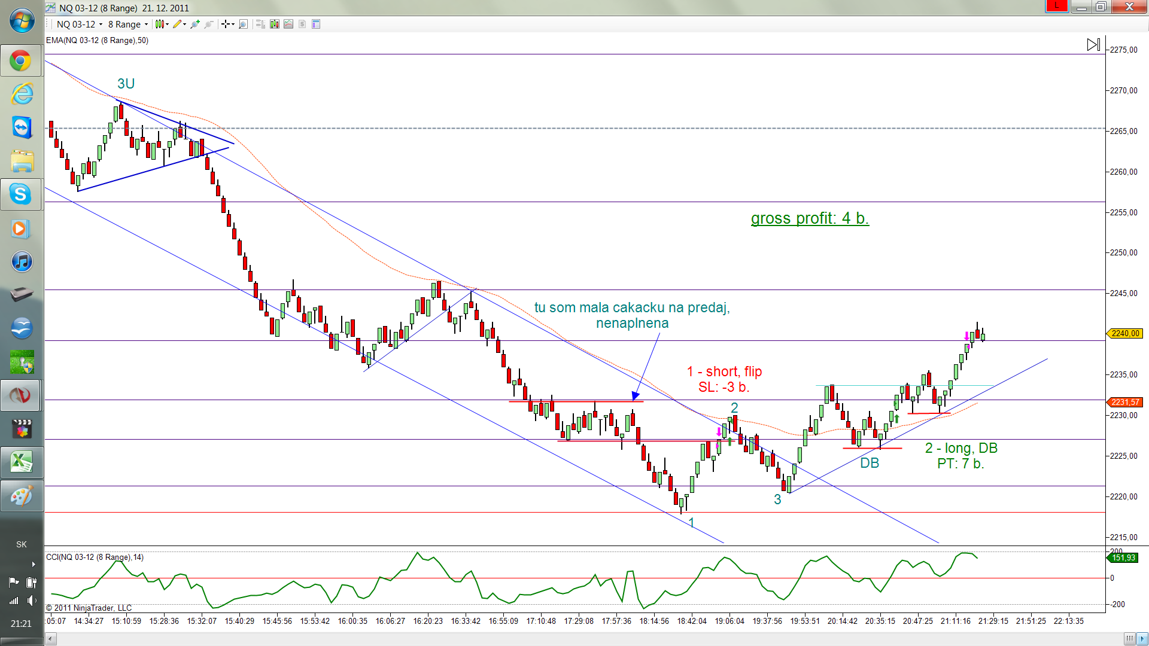Click the CCI indicator panel label
The height and width of the screenshot is (646, 1149).
(x=95, y=557)
